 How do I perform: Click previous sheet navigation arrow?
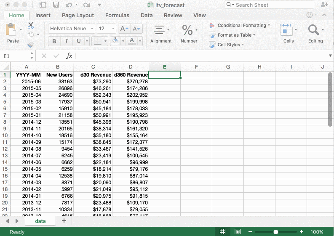point(8,221)
